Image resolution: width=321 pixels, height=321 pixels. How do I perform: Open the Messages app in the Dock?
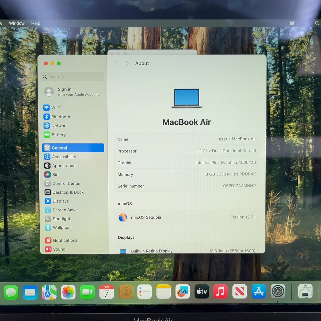pos(11,292)
